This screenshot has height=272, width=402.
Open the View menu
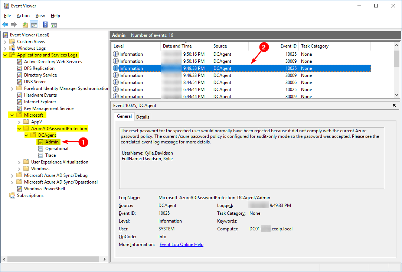(40, 16)
